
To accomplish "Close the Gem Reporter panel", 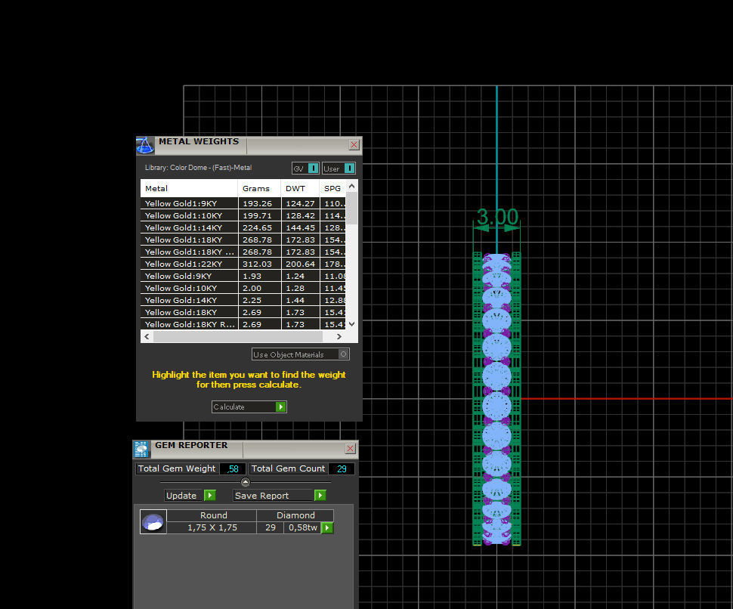I will (350, 449).
